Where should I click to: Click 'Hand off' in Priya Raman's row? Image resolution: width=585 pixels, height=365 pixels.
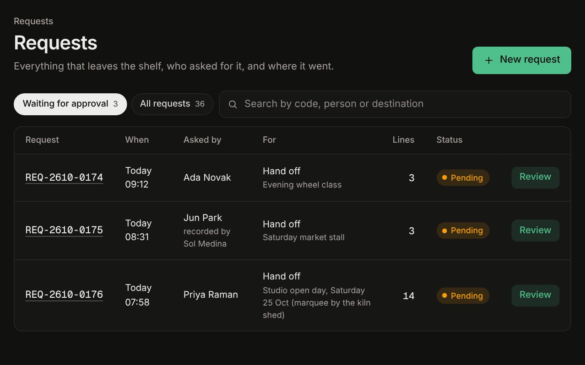[282, 276]
